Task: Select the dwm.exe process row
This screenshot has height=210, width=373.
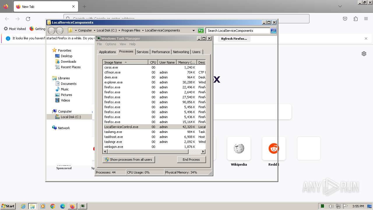Action: [x=154, y=77]
